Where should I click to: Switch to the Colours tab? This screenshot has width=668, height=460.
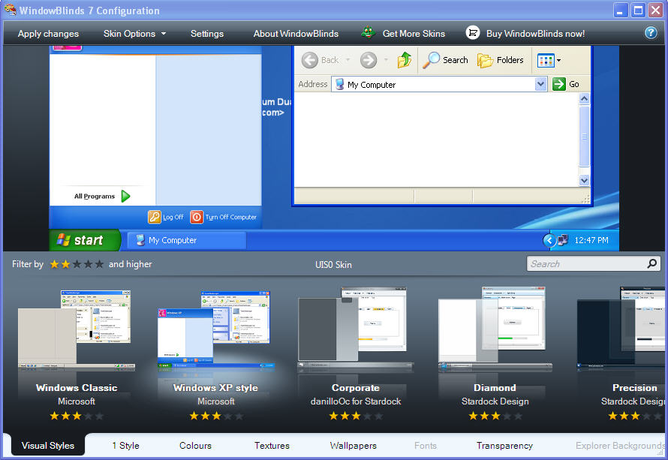pos(195,445)
